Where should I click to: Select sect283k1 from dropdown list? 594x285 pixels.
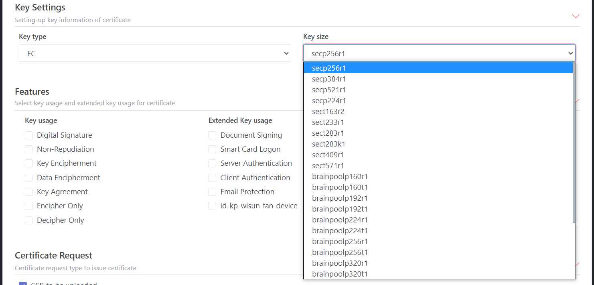point(328,144)
